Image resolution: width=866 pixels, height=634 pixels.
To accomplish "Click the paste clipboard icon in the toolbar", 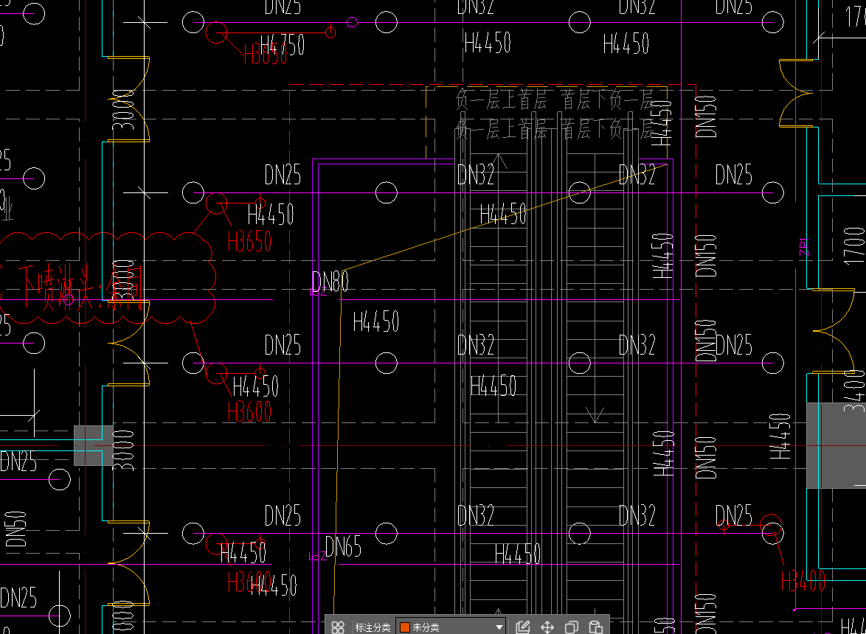I will point(596,627).
